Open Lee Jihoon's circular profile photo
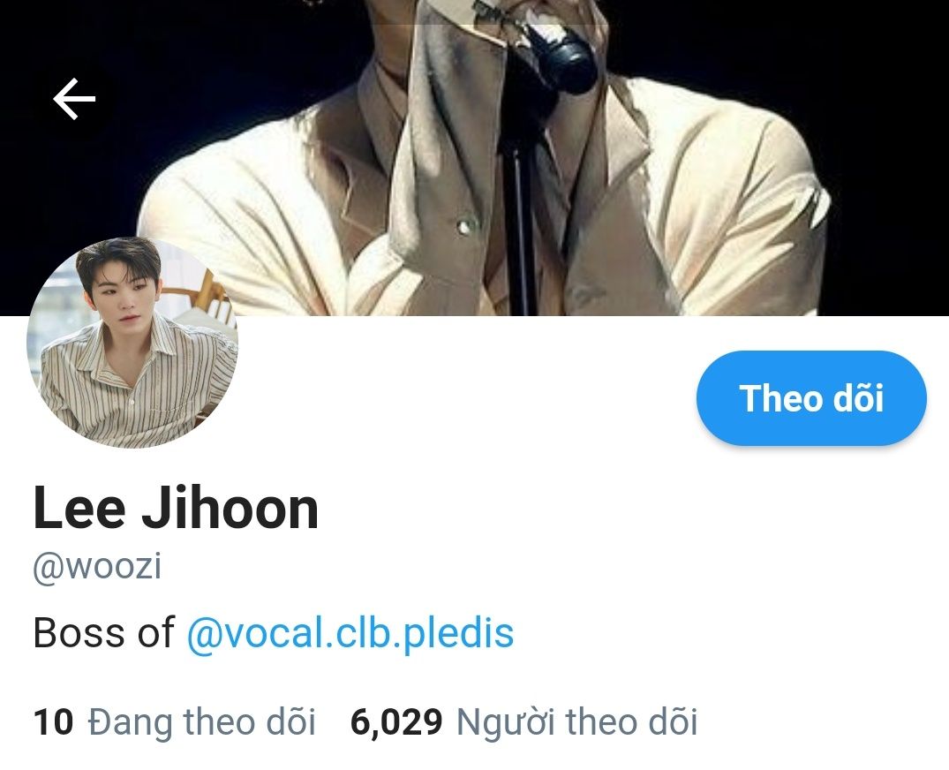The height and width of the screenshot is (770, 949). (132, 342)
